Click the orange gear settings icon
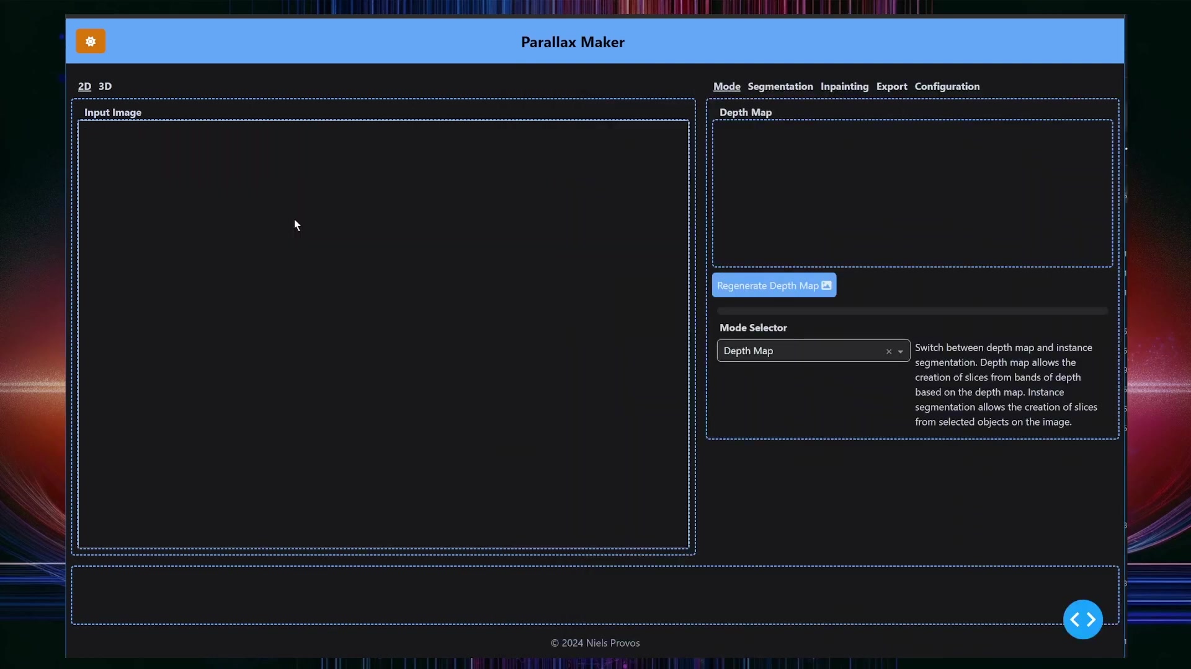The width and height of the screenshot is (1191, 669). (x=91, y=42)
